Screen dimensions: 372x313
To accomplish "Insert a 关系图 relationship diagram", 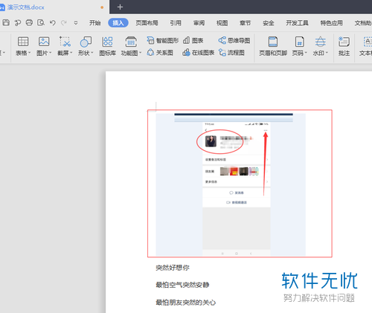I will pos(160,53).
